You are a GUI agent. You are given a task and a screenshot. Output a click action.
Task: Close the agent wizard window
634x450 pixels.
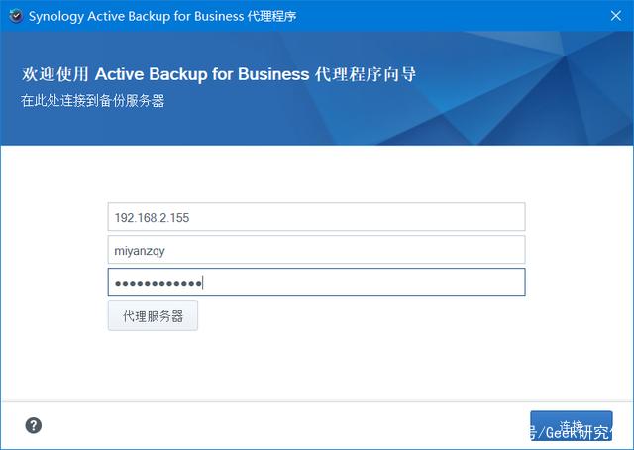tap(616, 16)
